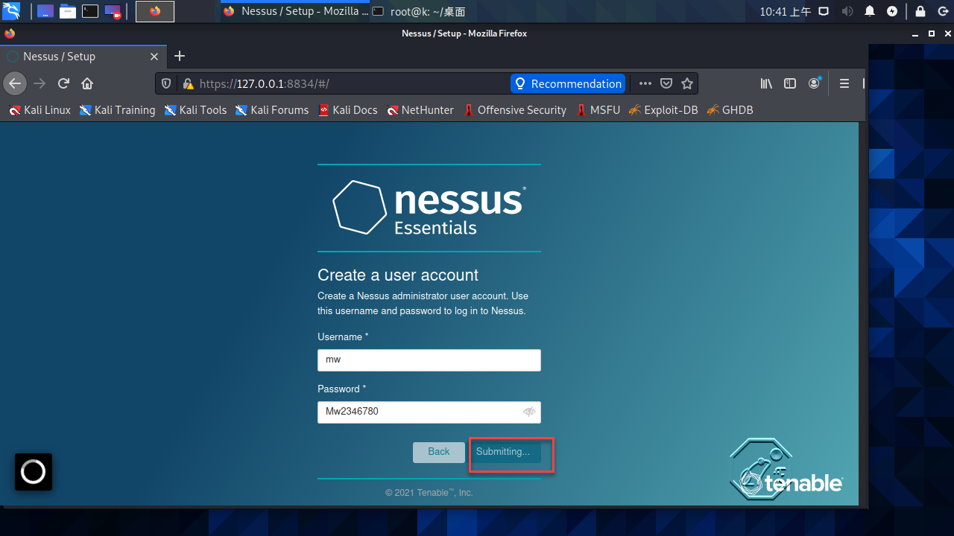Bookmark this page with the star
Viewport: 954px width, 536px height.
[687, 83]
